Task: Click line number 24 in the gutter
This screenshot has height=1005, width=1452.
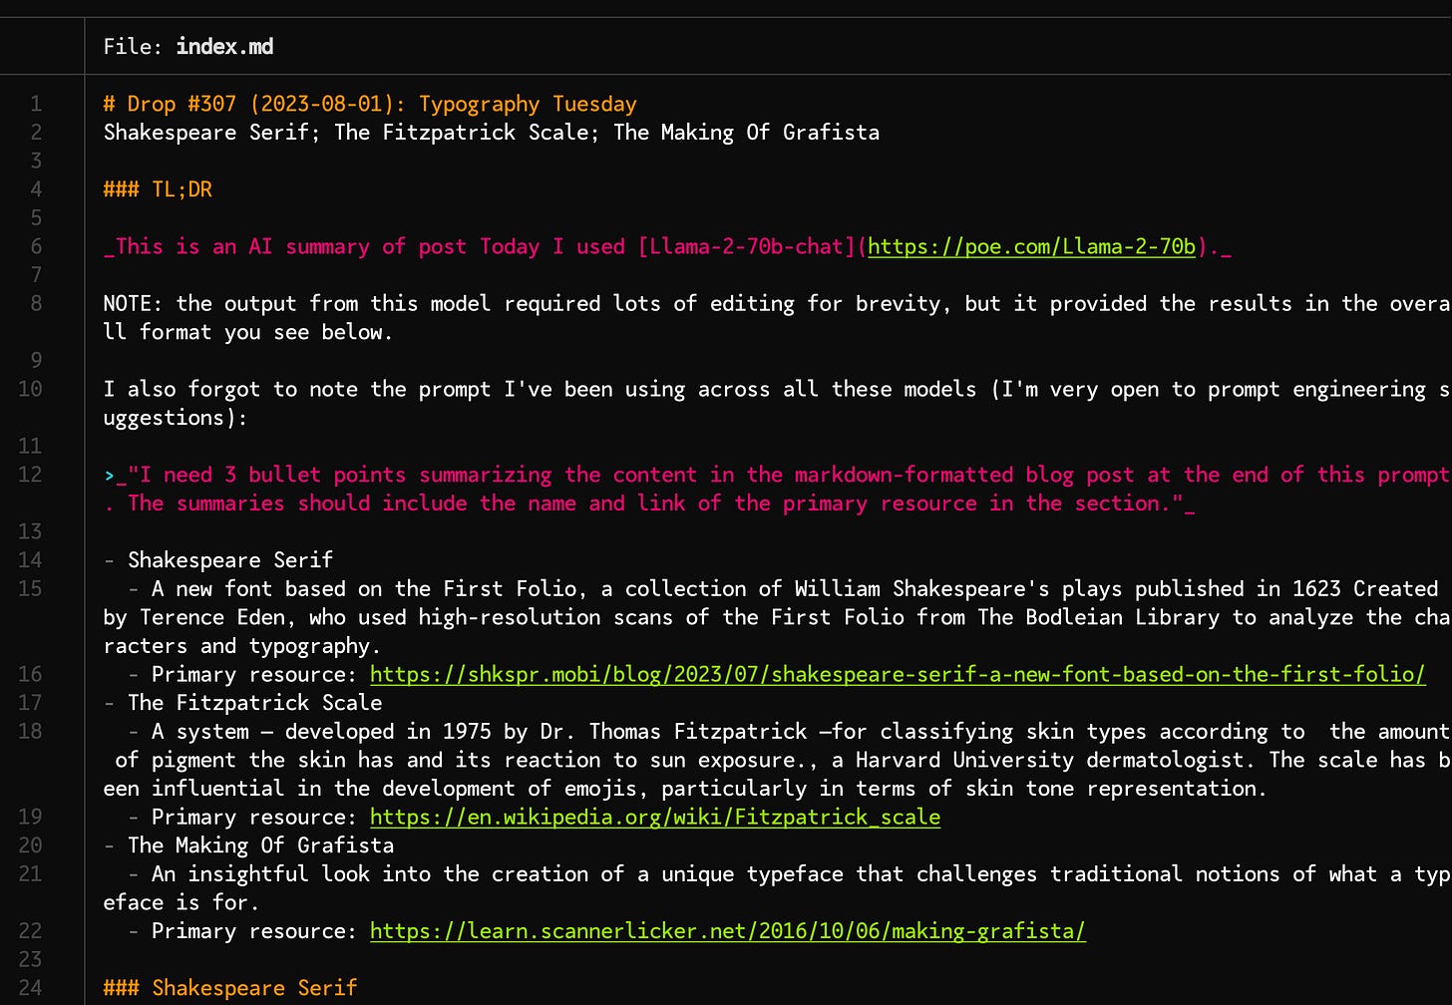Action: click(30, 987)
